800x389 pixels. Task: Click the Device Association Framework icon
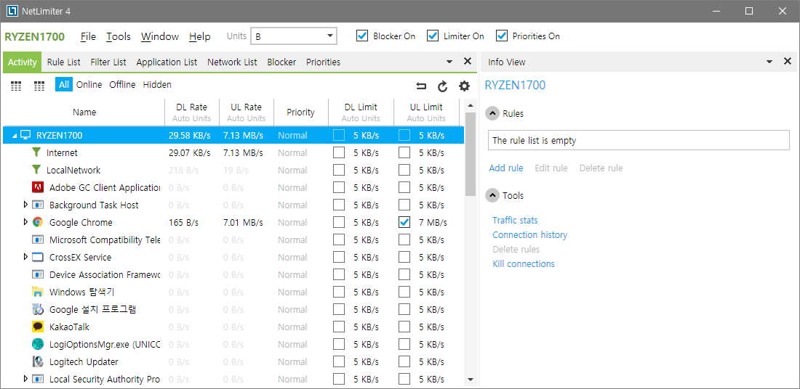point(37,274)
